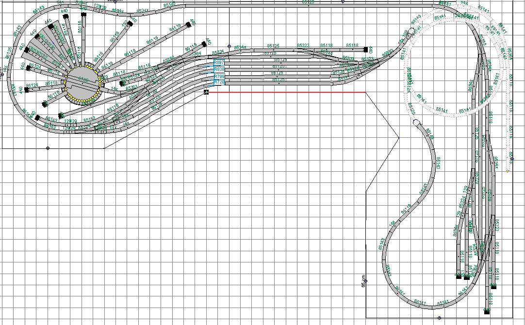Click the yellow endpoint of the hidden track
Screen dimensions: 525x325
[508, 171]
